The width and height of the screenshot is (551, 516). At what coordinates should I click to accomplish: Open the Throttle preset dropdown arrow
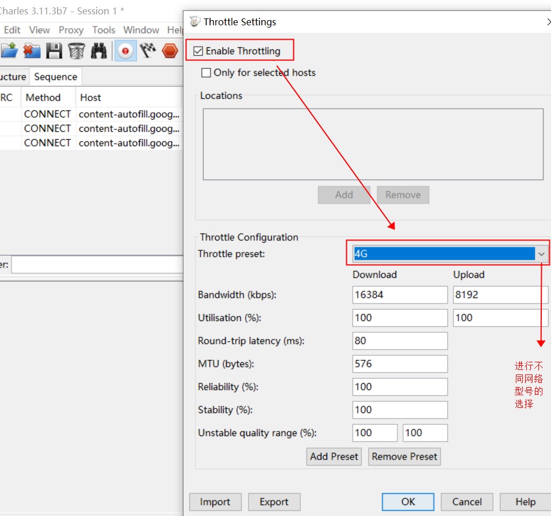[541, 254]
